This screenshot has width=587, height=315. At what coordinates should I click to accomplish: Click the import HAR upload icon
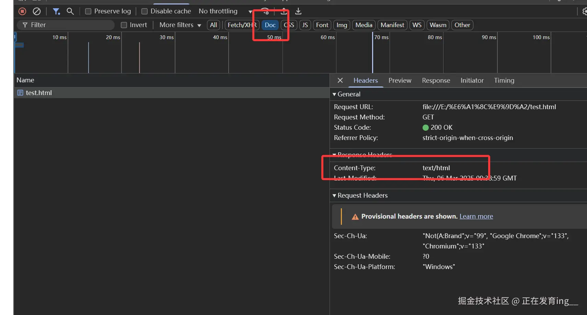click(x=284, y=11)
